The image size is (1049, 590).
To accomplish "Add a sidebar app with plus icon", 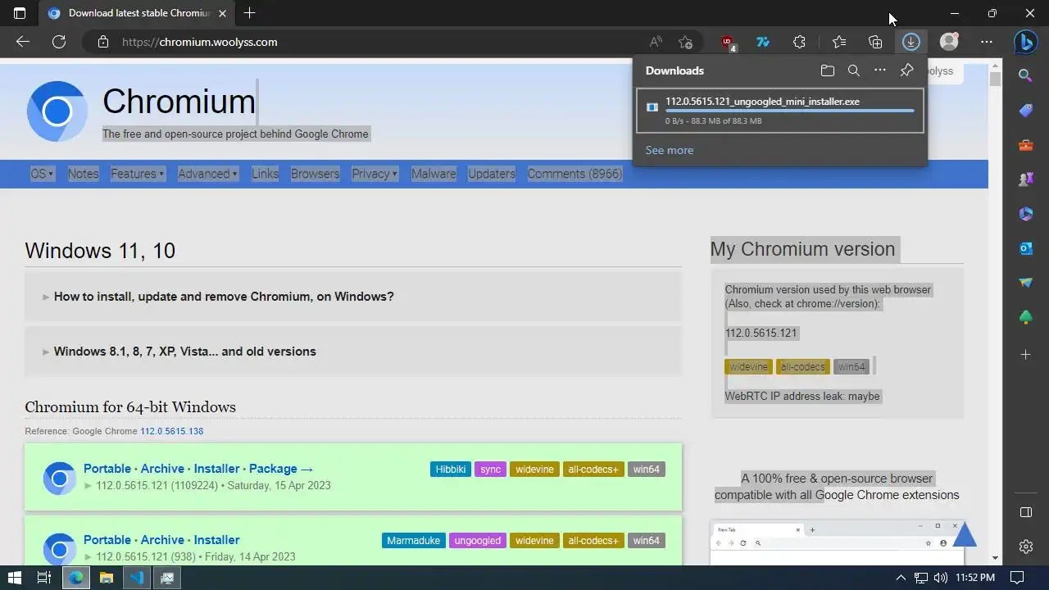I will tap(1026, 354).
